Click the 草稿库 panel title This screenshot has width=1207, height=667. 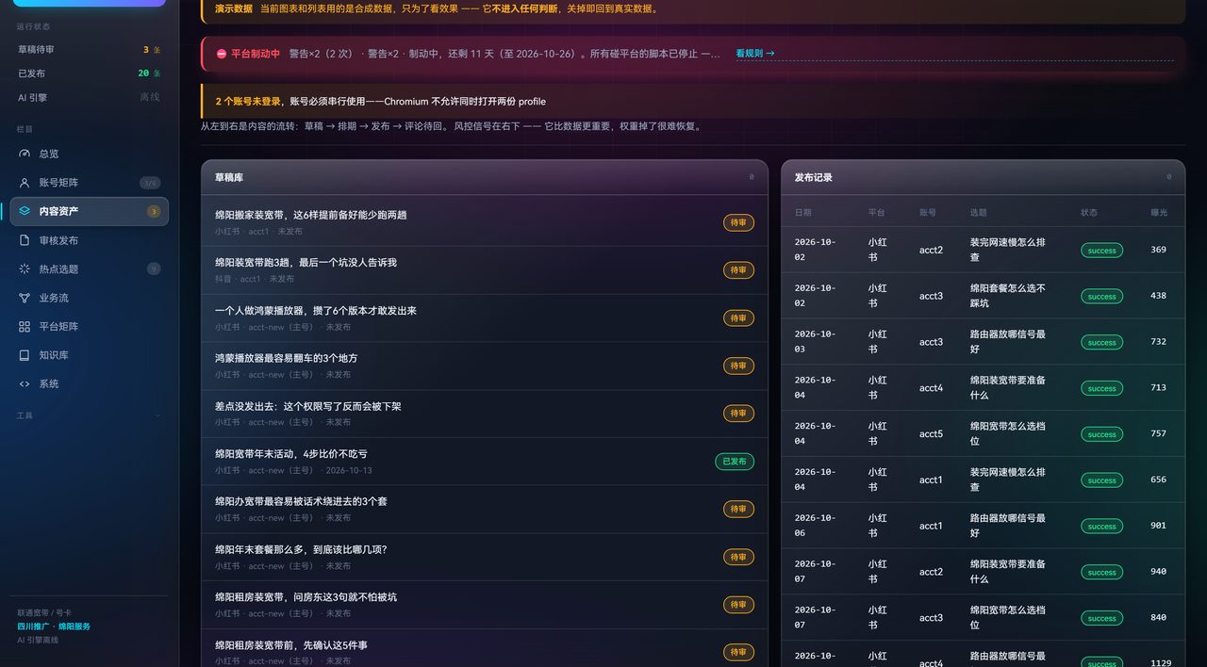[x=229, y=177]
